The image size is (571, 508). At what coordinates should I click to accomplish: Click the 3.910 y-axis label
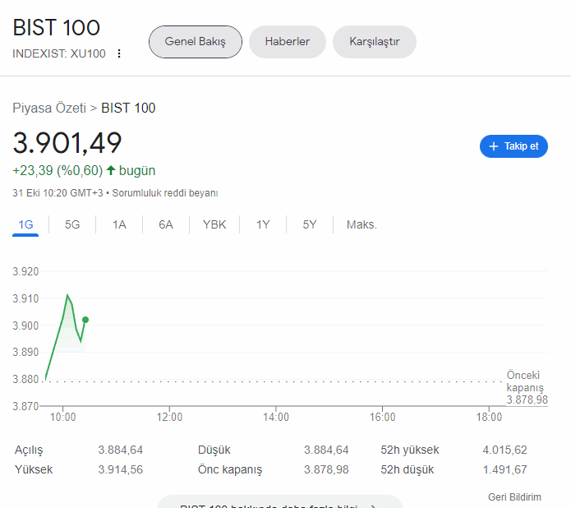(x=25, y=298)
